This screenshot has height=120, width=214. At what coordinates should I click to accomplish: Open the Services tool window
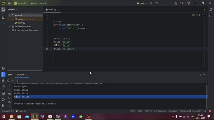click(x=3, y=87)
